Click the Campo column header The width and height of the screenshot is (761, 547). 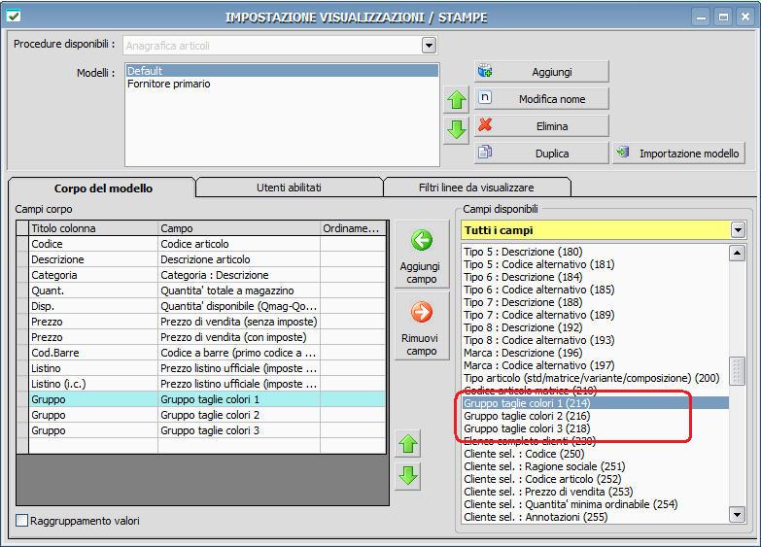[x=239, y=228]
